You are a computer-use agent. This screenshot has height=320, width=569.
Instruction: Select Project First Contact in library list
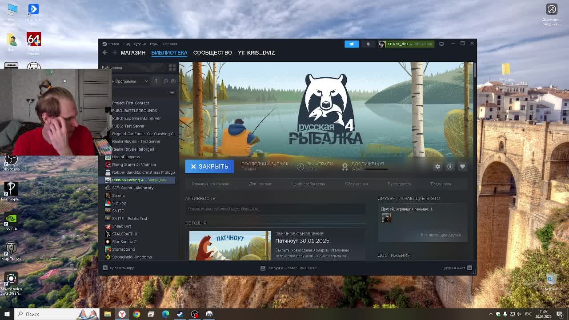pyautogui.click(x=130, y=103)
